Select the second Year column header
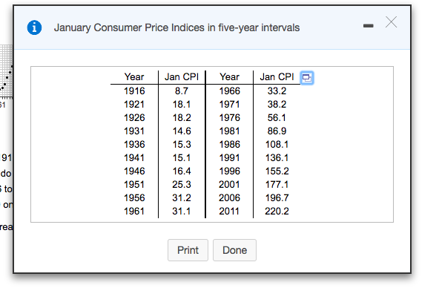439x288 pixels. click(x=230, y=76)
